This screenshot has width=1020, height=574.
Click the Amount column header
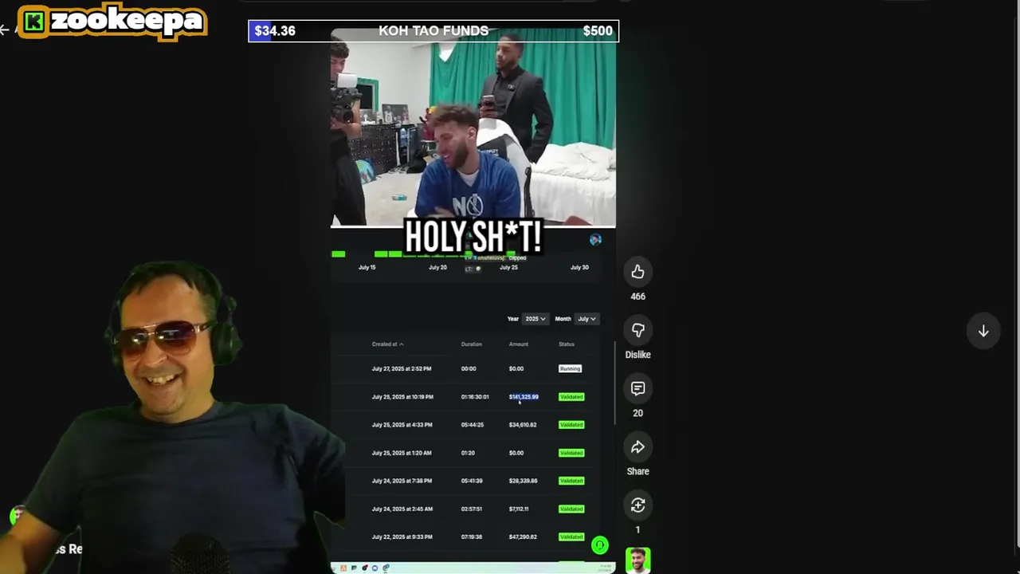pos(519,344)
